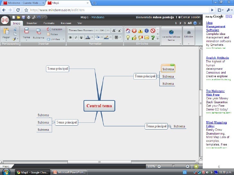Select the Central tema node
Image resolution: width=234 pixels, height=175 pixels.
coord(99,106)
